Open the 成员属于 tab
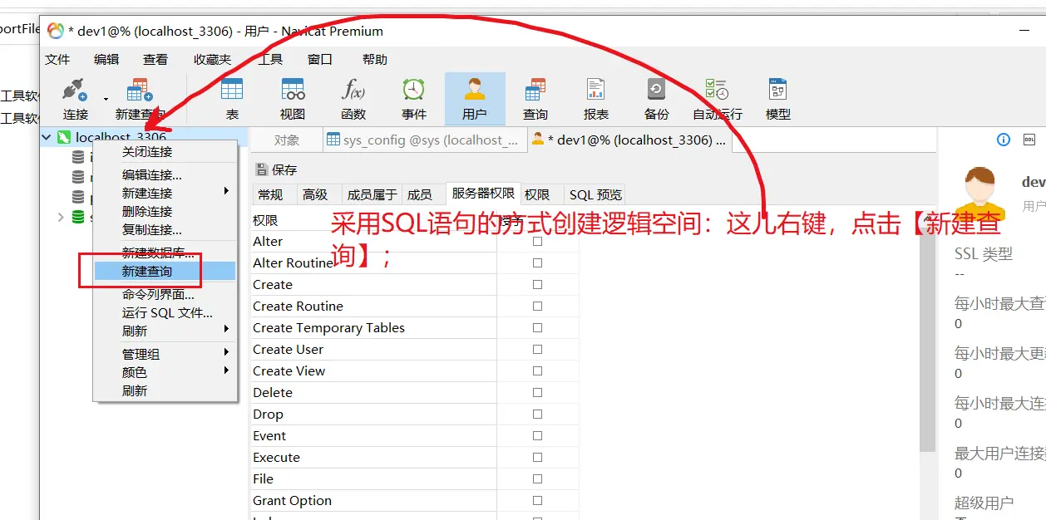The image size is (1046, 520). [x=372, y=194]
